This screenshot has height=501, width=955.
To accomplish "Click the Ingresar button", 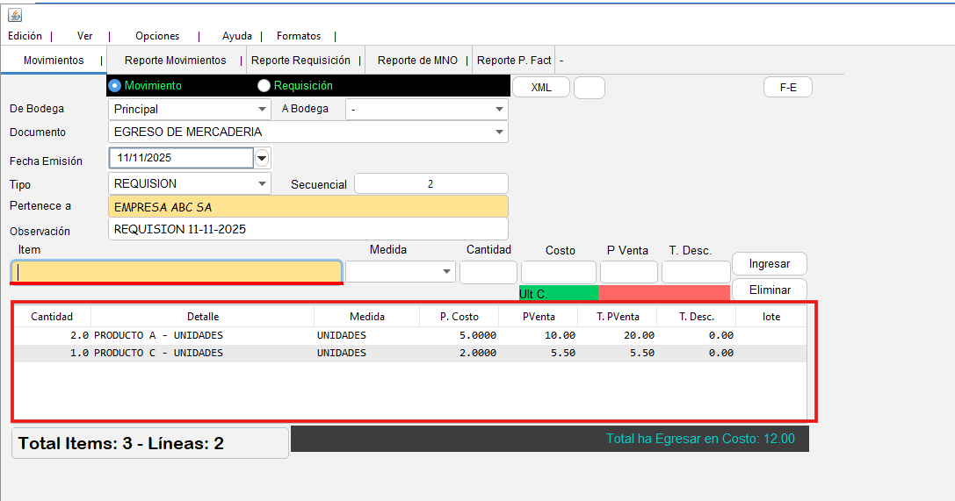I will pos(769,263).
